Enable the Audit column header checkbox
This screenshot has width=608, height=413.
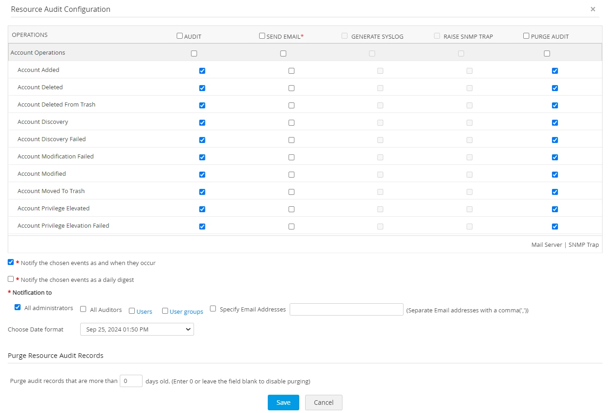tap(179, 36)
